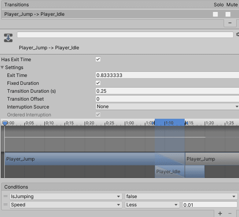Collapse the Settings foldout section
This screenshot has width=239, height=217.
[x=3, y=67]
